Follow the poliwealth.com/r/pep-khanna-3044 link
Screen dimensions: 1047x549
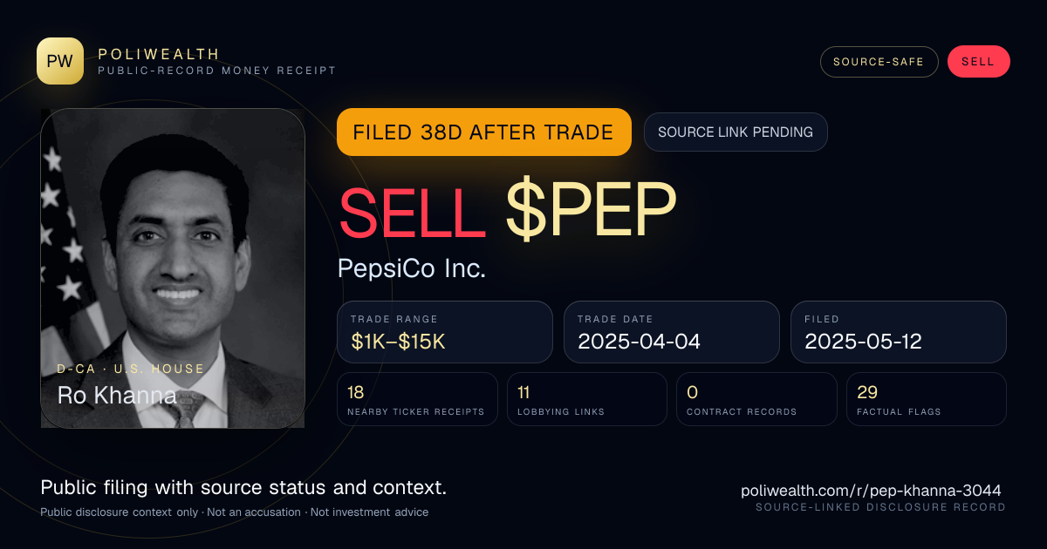871,491
